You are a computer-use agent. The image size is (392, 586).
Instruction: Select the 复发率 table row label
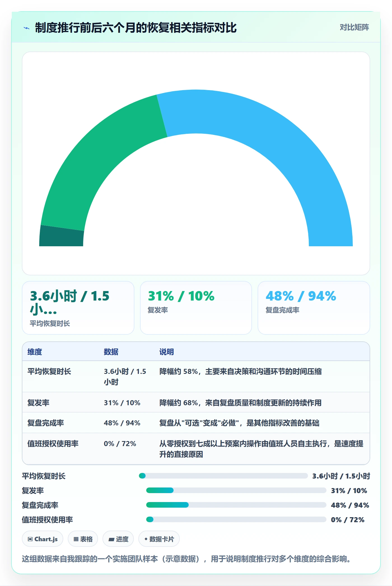pos(38,403)
